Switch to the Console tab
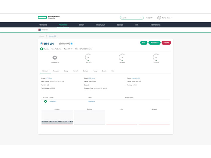This screenshot has height=158, width=211. (x=104, y=71)
